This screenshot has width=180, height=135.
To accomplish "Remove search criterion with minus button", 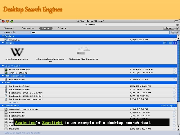I will 173,32.
